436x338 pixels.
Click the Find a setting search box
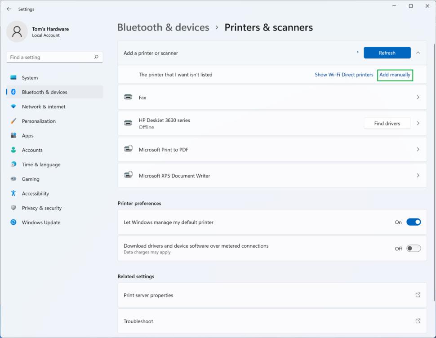pyautogui.click(x=49, y=57)
